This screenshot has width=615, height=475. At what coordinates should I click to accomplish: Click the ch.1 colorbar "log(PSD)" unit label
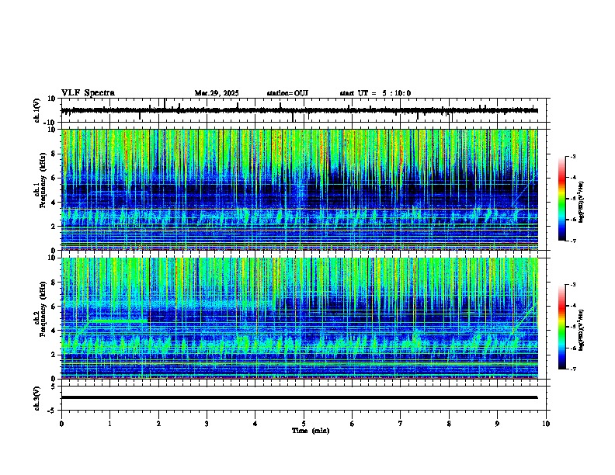(x=582, y=202)
